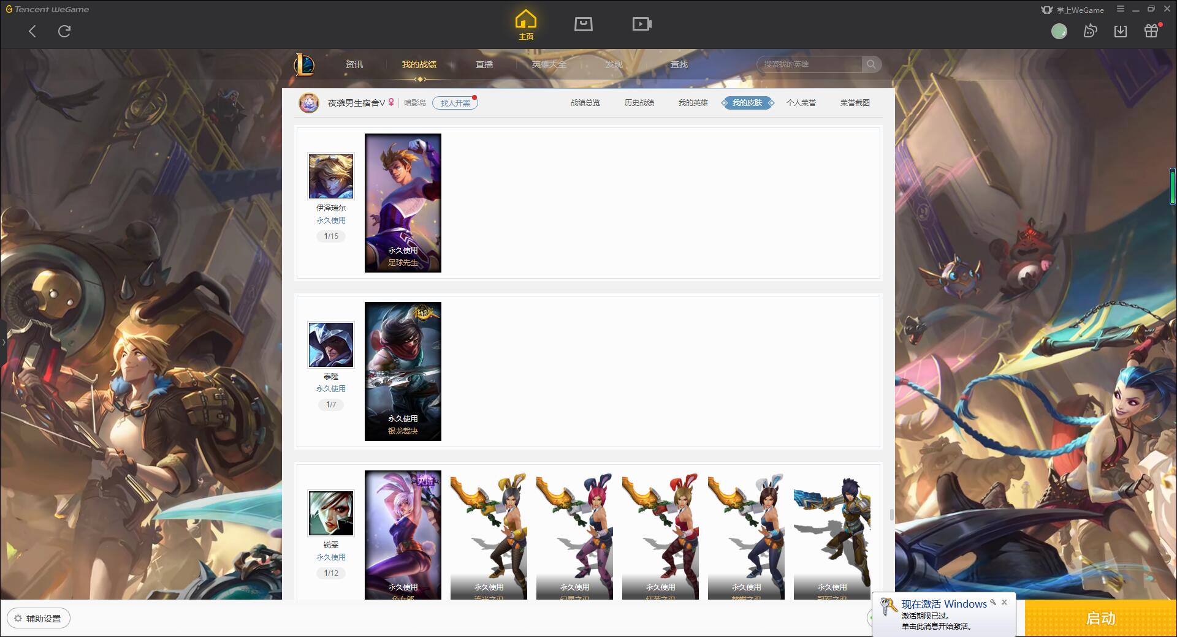Click 永久使用 label under 泰隆 portrait
The width and height of the screenshot is (1177, 637).
coord(331,388)
